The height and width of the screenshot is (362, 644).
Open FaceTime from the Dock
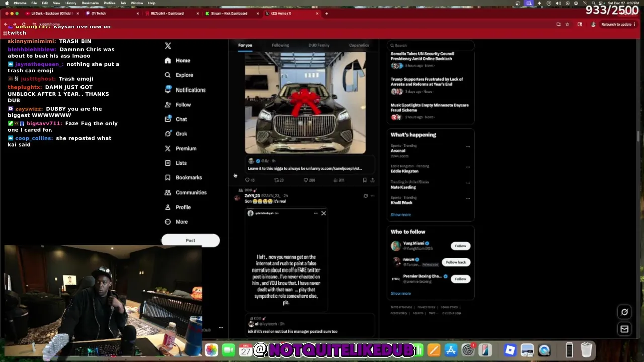pyautogui.click(x=229, y=350)
